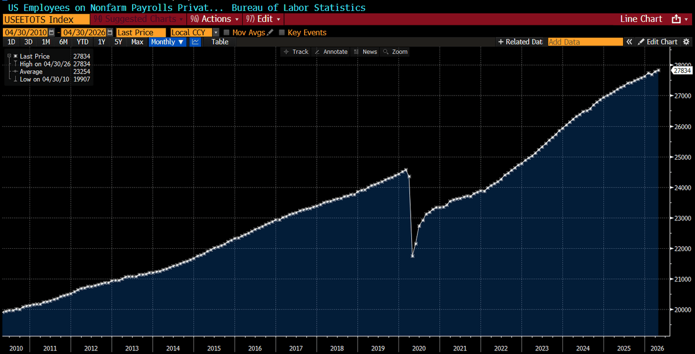Click the start date 04/30/2010 field
695x354 pixels.
pyautogui.click(x=25, y=32)
